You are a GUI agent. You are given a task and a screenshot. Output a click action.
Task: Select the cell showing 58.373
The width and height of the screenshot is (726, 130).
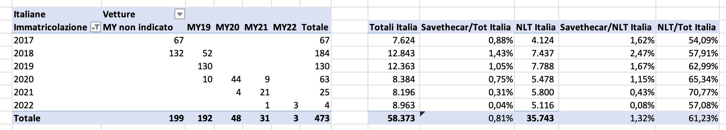[x=393, y=118]
